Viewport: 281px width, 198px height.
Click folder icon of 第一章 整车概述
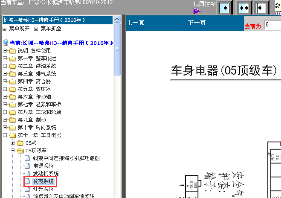(12, 58)
